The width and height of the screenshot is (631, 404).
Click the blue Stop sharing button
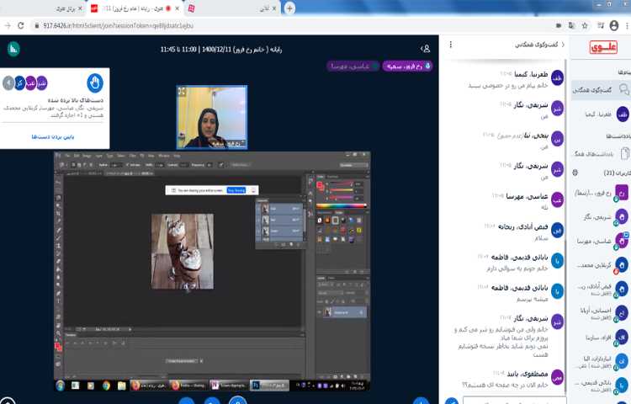(x=236, y=190)
